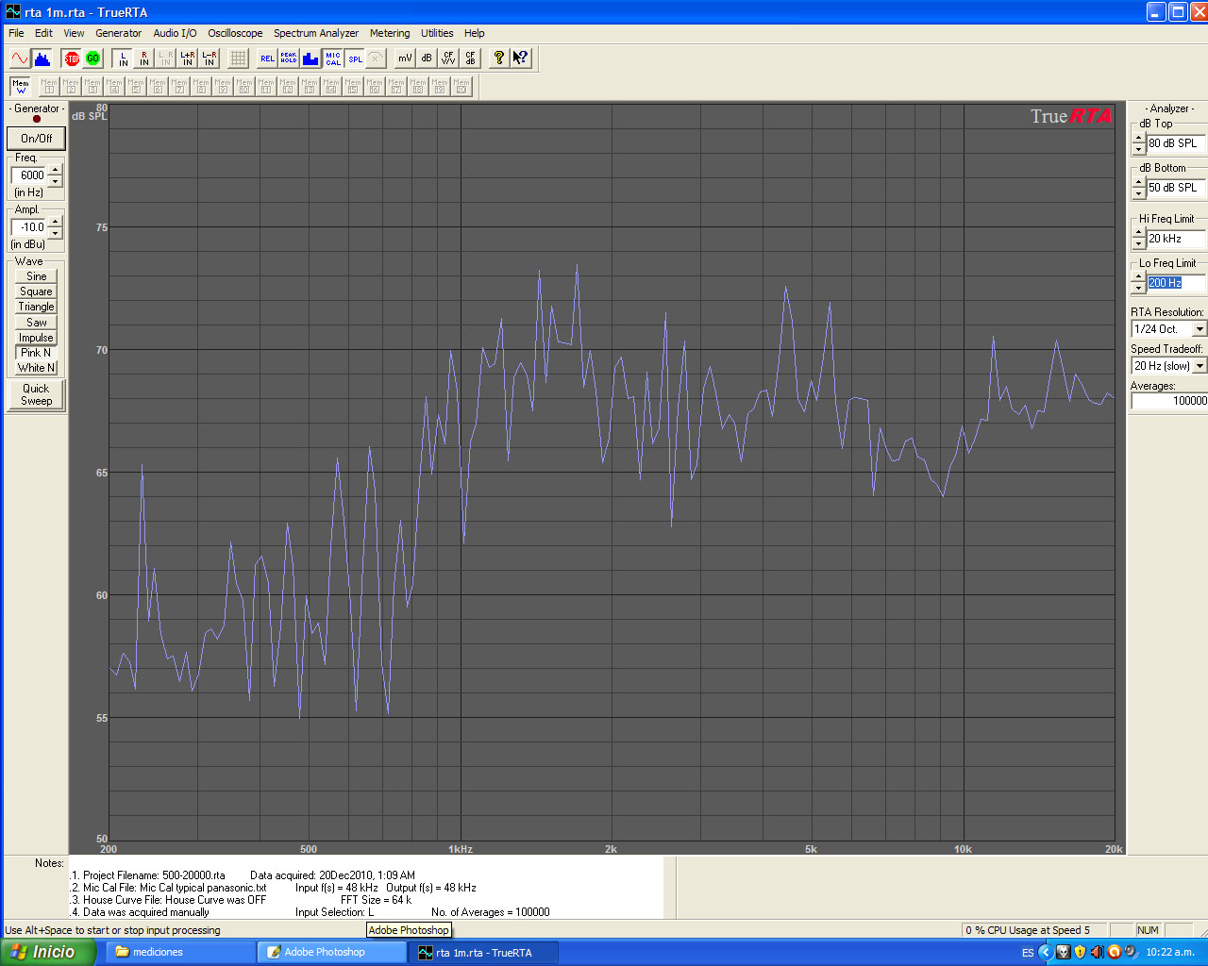Increase generator Freq with up arrow

pos(55,170)
